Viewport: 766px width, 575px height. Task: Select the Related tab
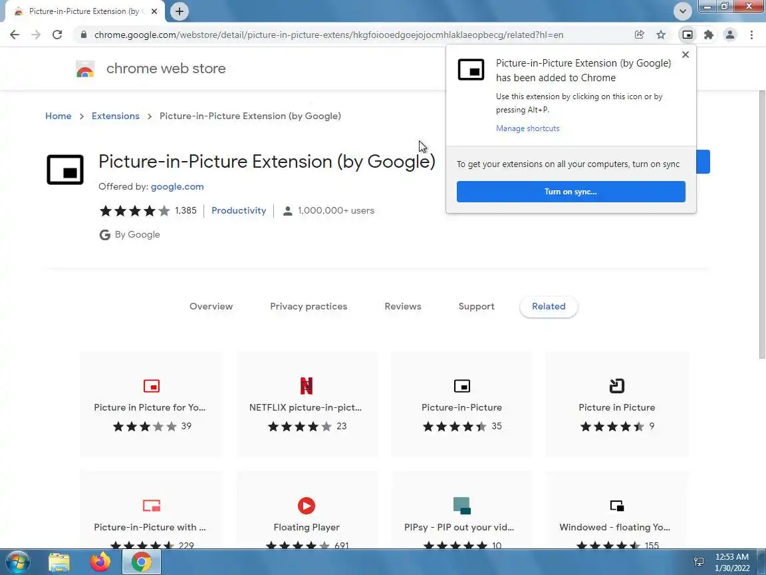pos(549,307)
